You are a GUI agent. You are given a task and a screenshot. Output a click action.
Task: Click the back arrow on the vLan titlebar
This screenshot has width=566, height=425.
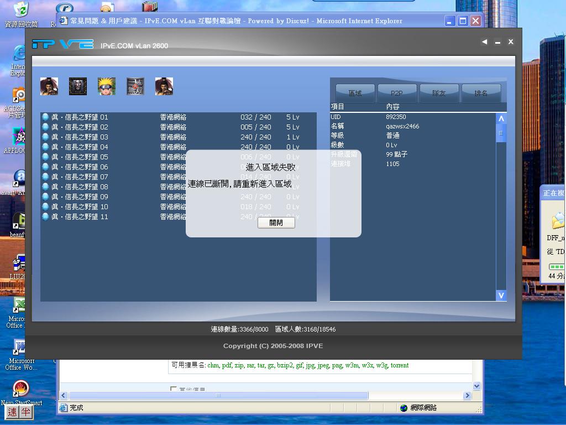485,42
